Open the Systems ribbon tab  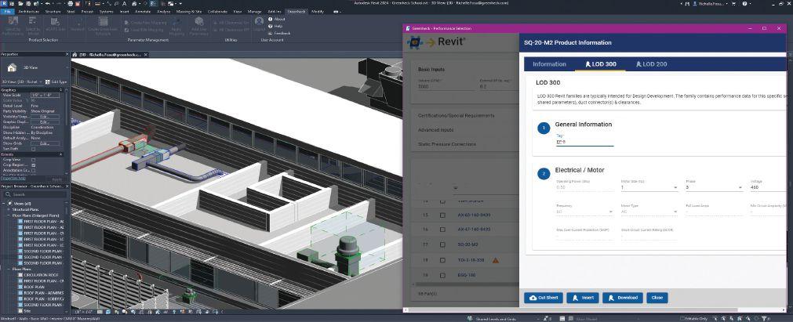coord(106,11)
